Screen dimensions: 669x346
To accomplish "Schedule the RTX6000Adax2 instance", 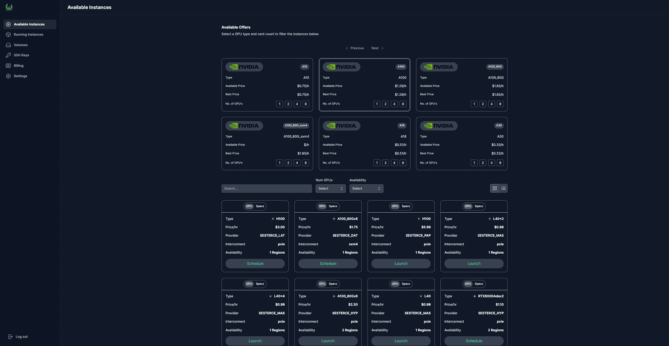I will pyautogui.click(x=474, y=341).
